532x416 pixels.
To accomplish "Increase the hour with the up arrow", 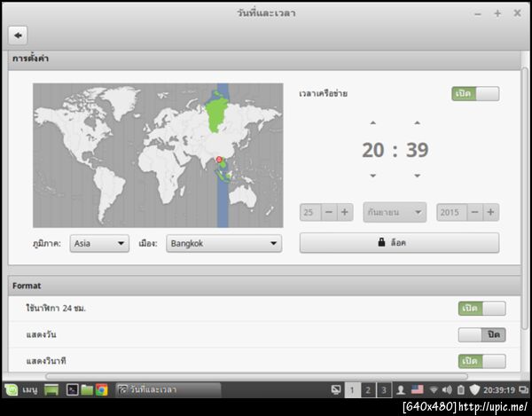I will point(373,122).
